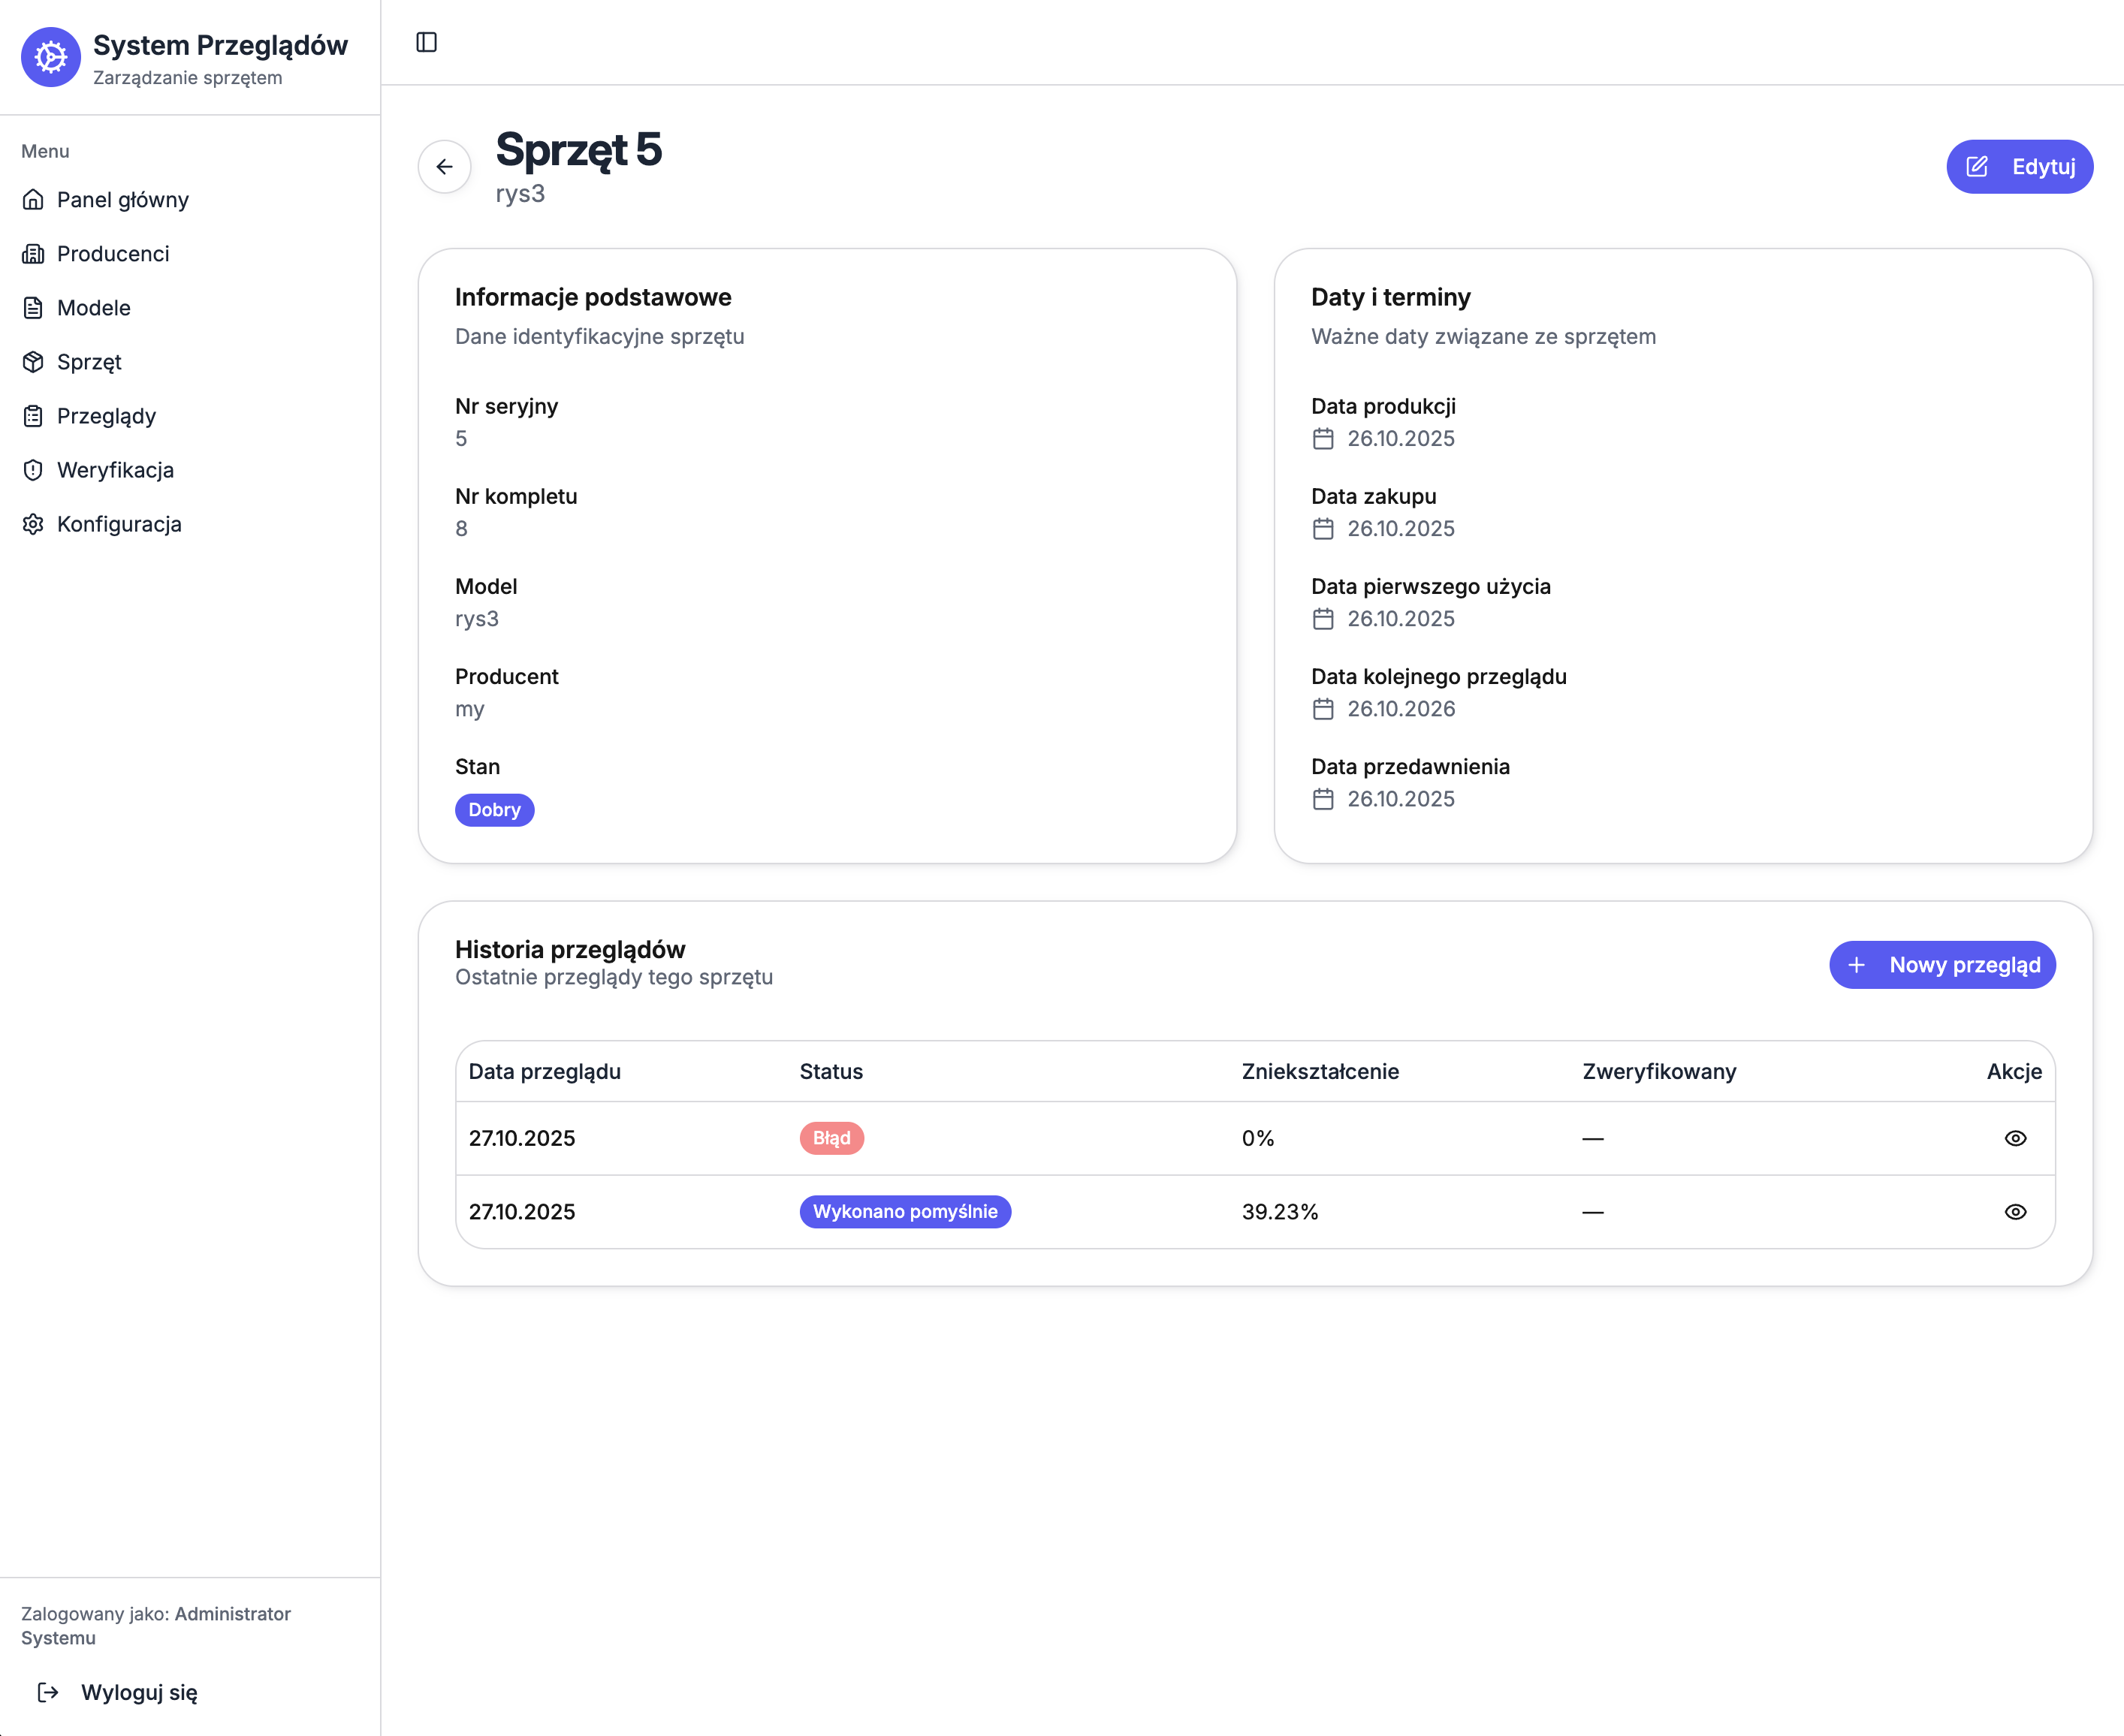Viewport: 2124px width, 1736px height.
Task: Open the Producenci sidebar item
Action: click(x=112, y=254)
